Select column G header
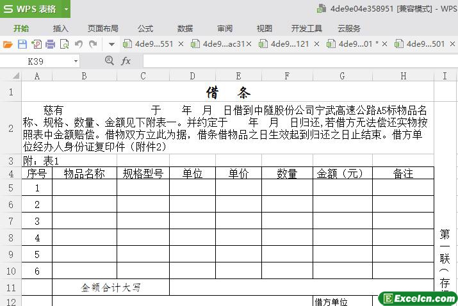 (342, 76)
